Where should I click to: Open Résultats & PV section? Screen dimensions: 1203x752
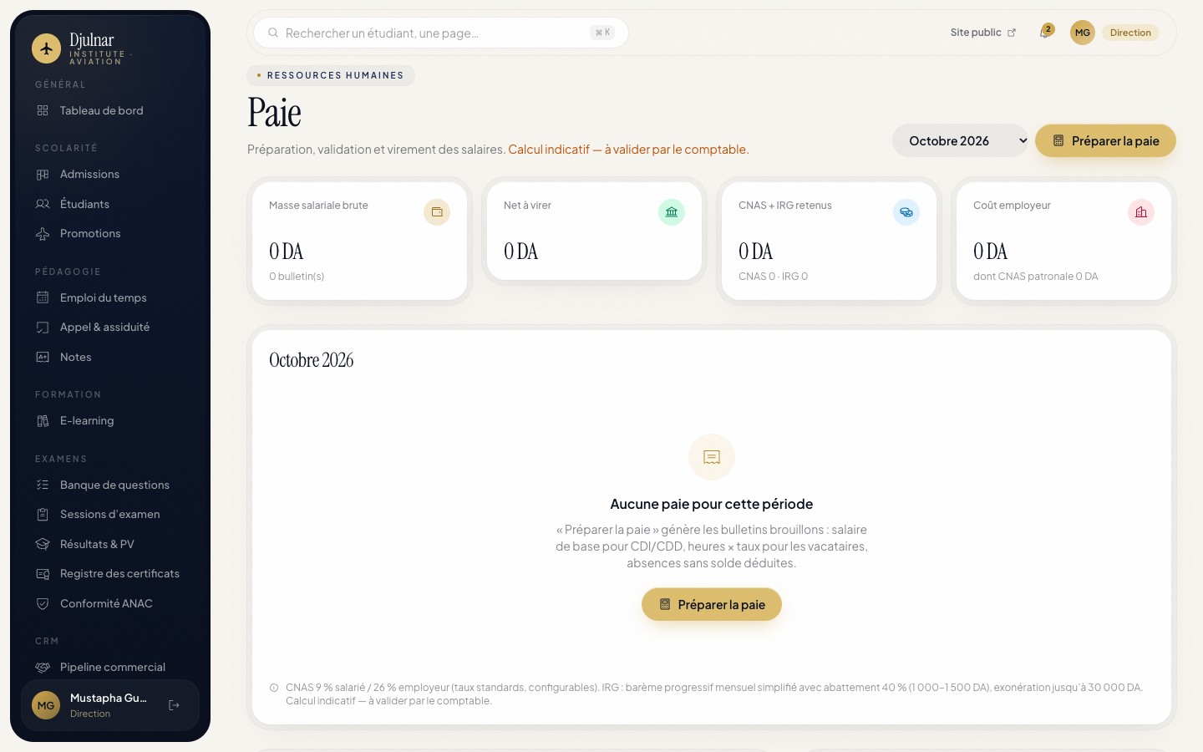click(x=110, y=544)
